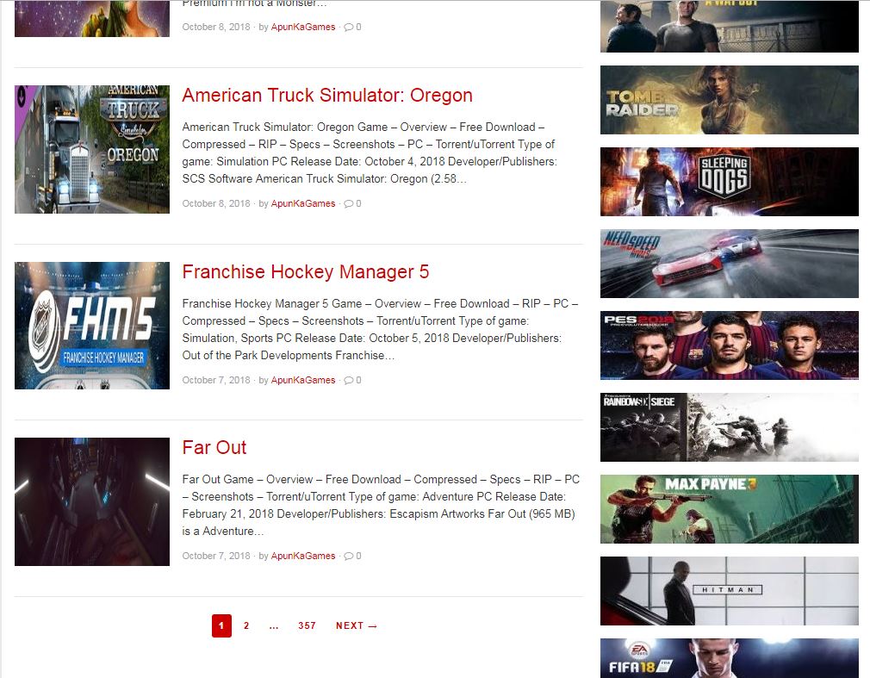Open the American Truck Simulator: Oregon title link
The image size is (870, 678).
(x=326, y=96)
